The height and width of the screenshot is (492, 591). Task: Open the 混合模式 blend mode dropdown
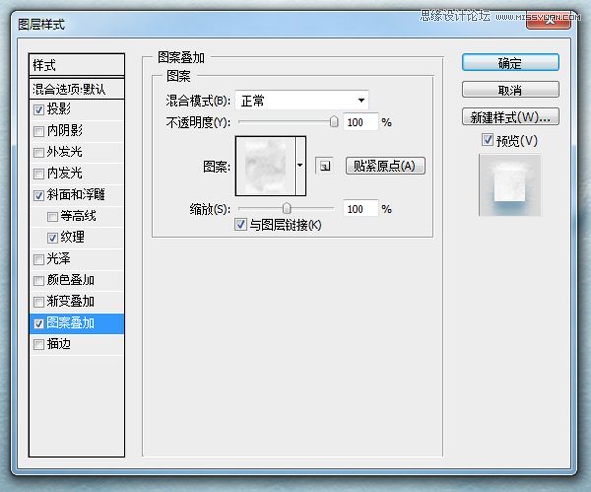point(302,100)
